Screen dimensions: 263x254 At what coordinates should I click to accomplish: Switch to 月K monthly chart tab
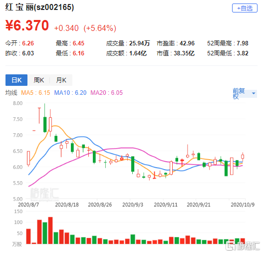(61, 80)
